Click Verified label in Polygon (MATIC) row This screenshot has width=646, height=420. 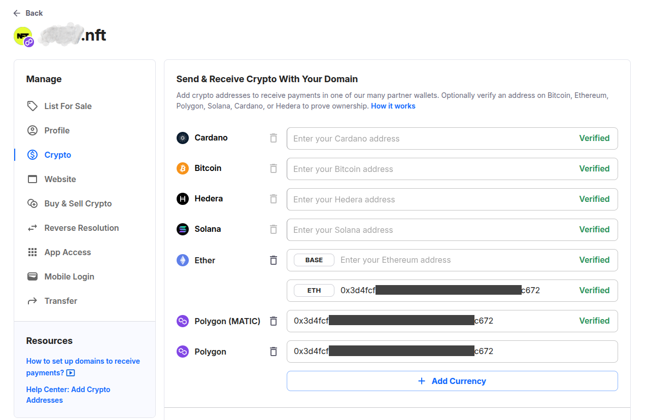click(594, 321)
